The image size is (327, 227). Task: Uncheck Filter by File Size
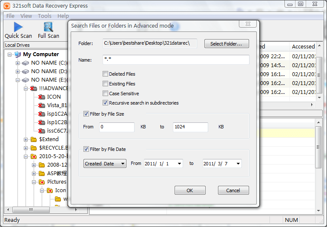(x=86, y=114)
